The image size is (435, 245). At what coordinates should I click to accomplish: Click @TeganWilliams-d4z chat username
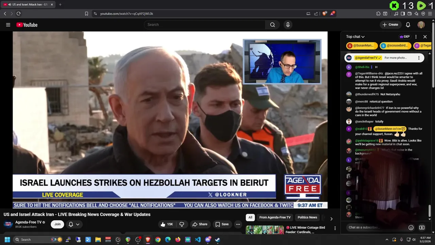coord(369,73)
